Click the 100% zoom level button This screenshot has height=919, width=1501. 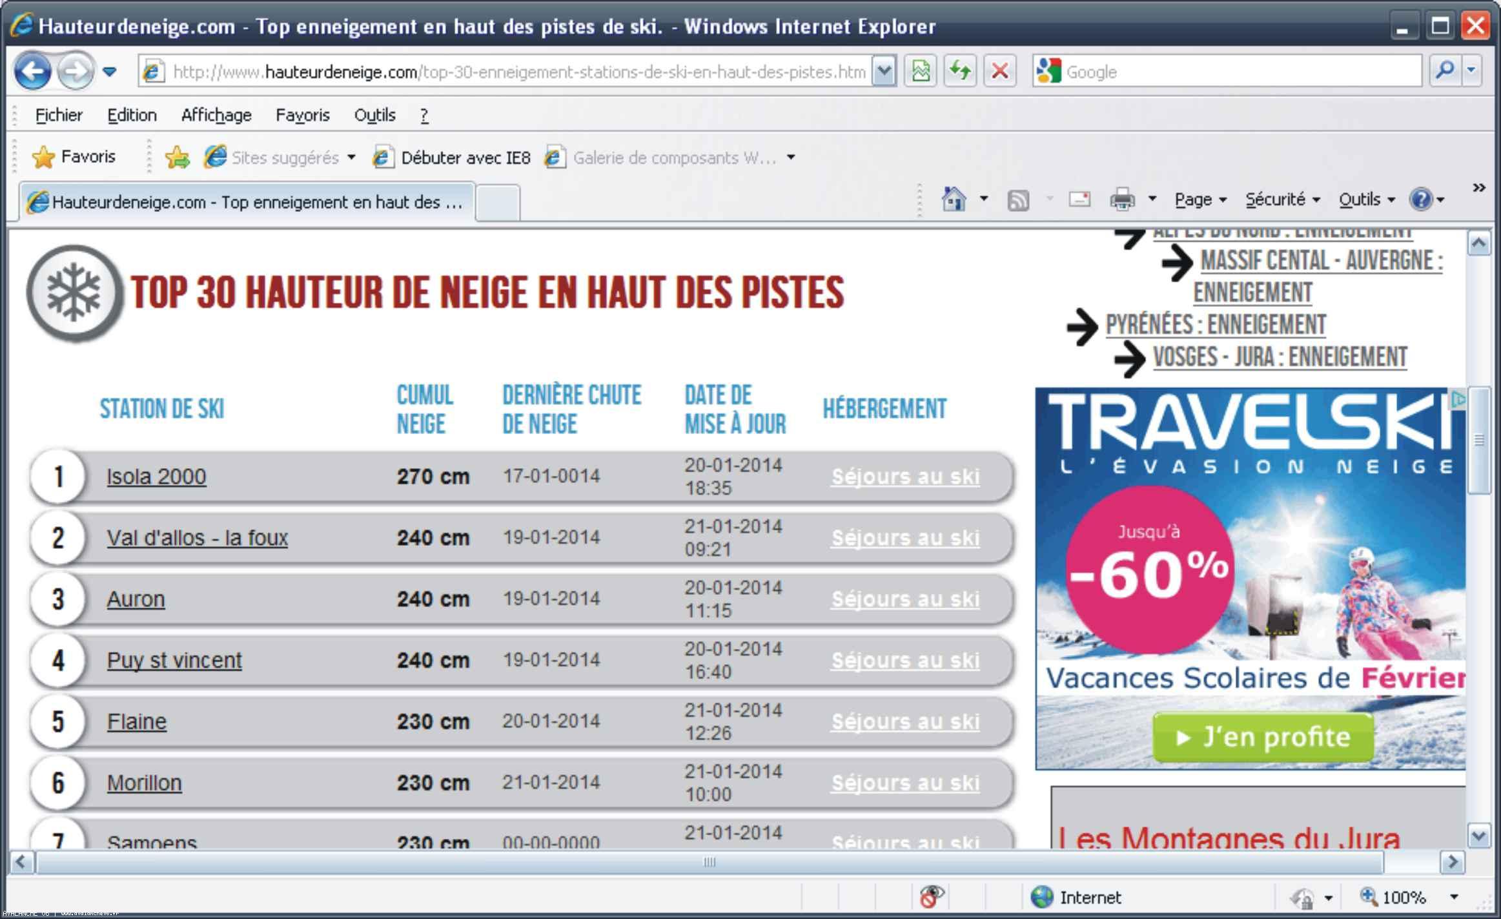coord(1393,897)
